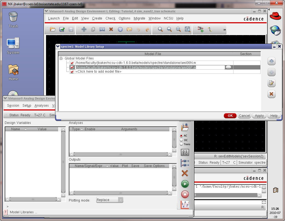
Task: Collapse the Global Model Files tree
Action: [x=61, y=58]
